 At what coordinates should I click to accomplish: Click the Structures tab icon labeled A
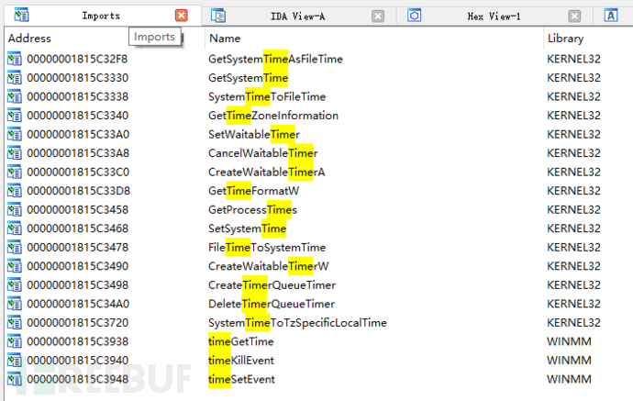(x=611, y=16)
